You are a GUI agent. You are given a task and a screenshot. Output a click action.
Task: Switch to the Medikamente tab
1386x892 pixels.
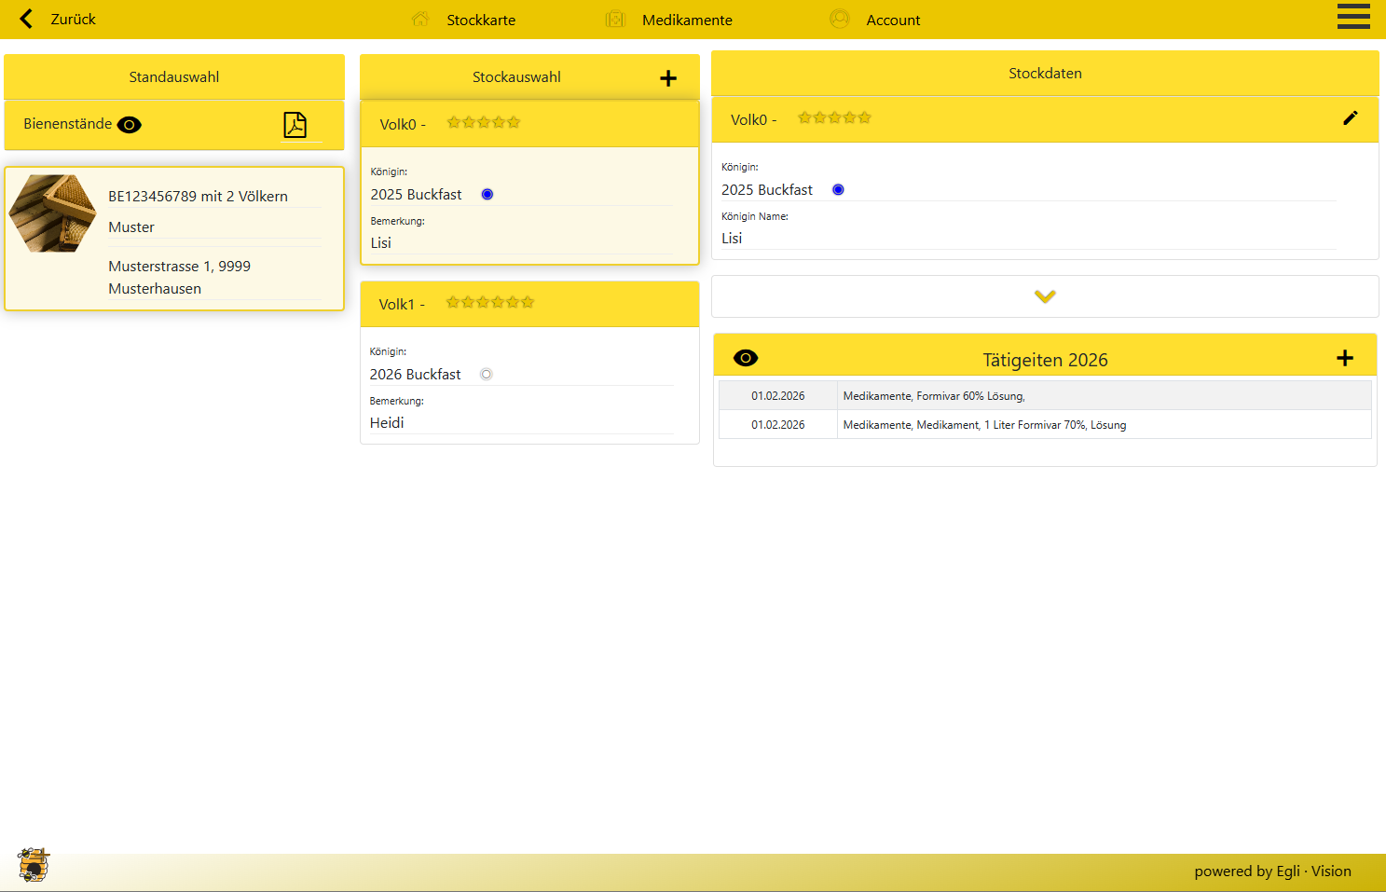(686, 20)
